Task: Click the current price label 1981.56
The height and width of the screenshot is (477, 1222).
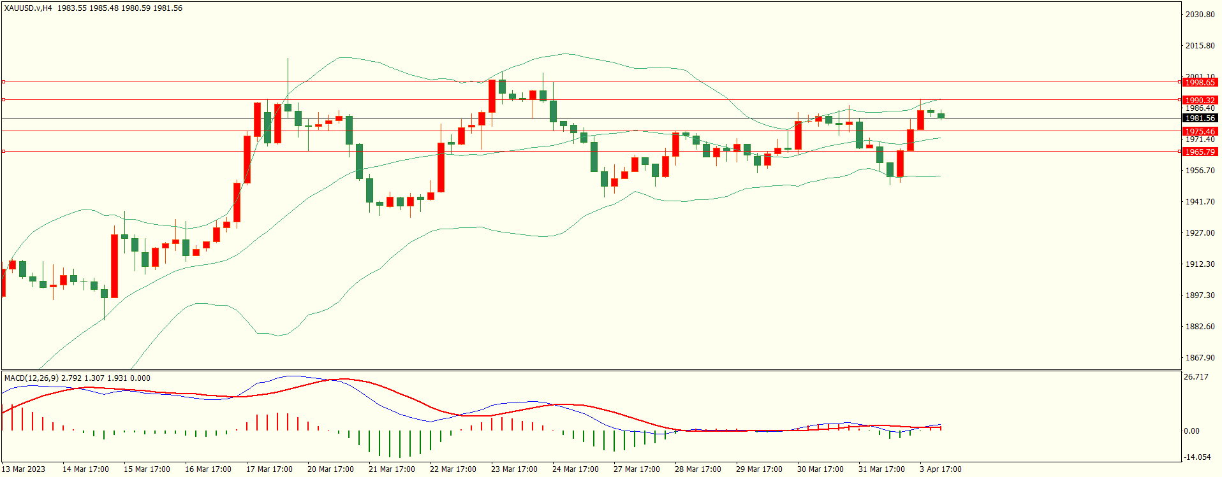Action: (x=1199, y=118)
